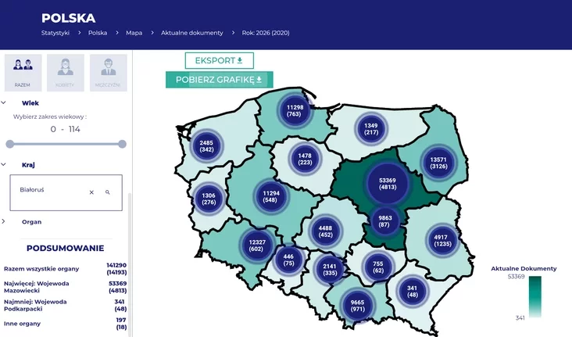Select the Dolnośląskie bubble showing 12327
Screen dimensions: 572x337
pos(262,243)
